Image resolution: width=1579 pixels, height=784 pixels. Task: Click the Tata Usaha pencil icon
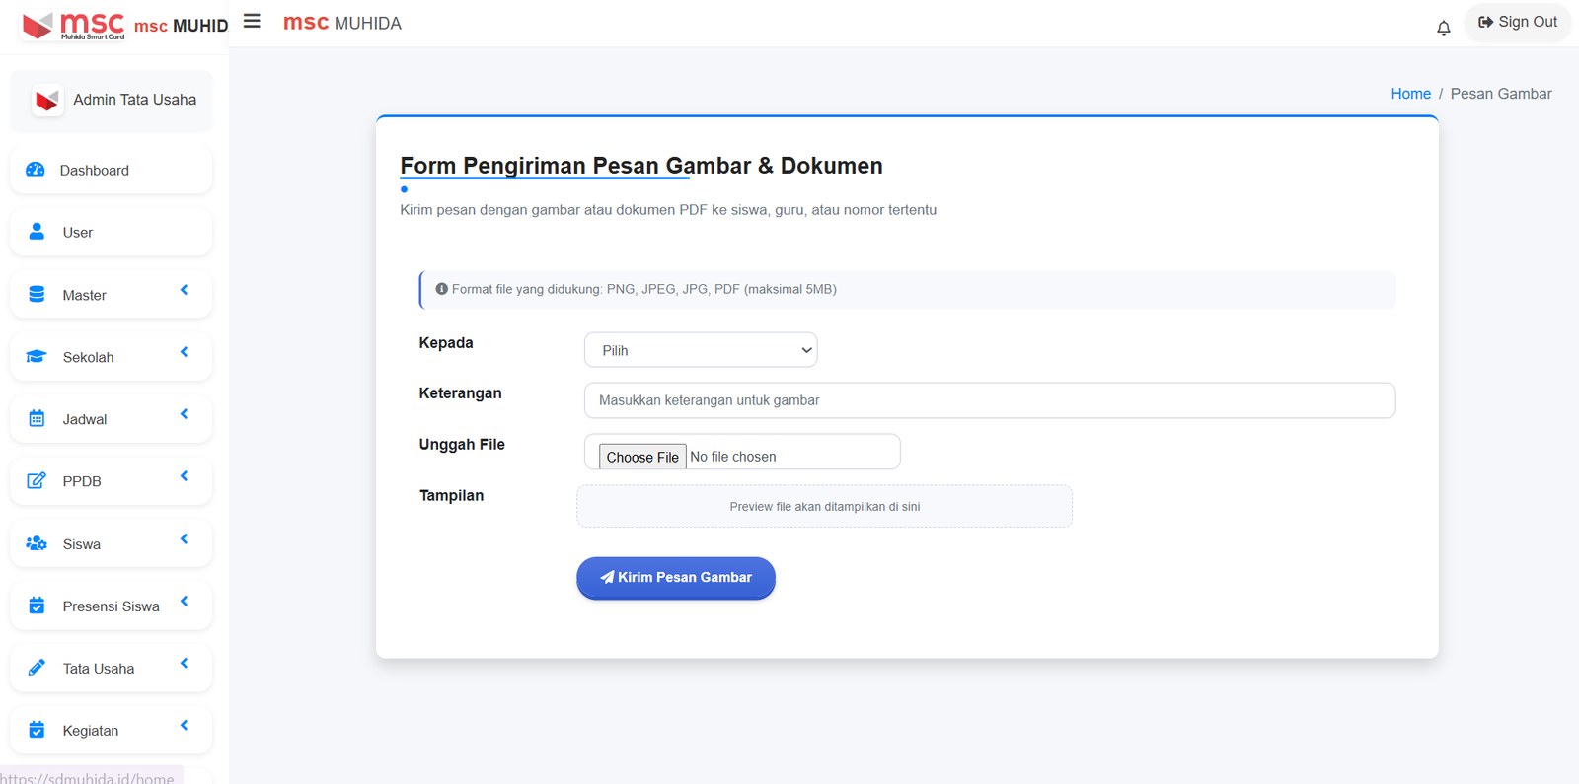tap(36, 667)
